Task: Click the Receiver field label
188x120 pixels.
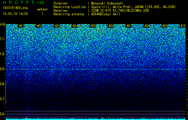Action: coord(61,10)
